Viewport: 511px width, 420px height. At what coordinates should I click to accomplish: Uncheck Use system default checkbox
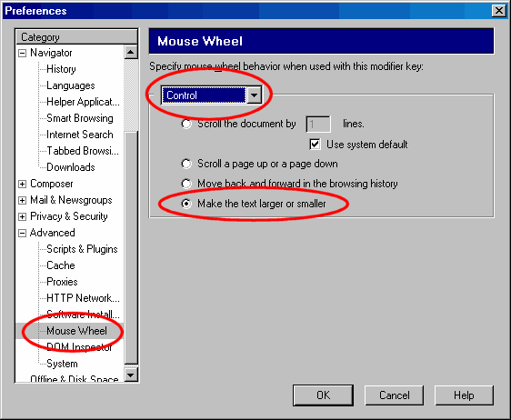pyautogui.click(x=315, y=144)
